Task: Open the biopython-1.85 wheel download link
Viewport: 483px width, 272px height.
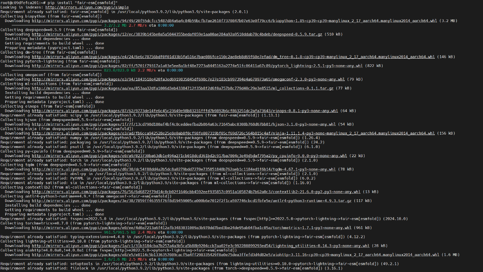Action: [x=234, y=21]
